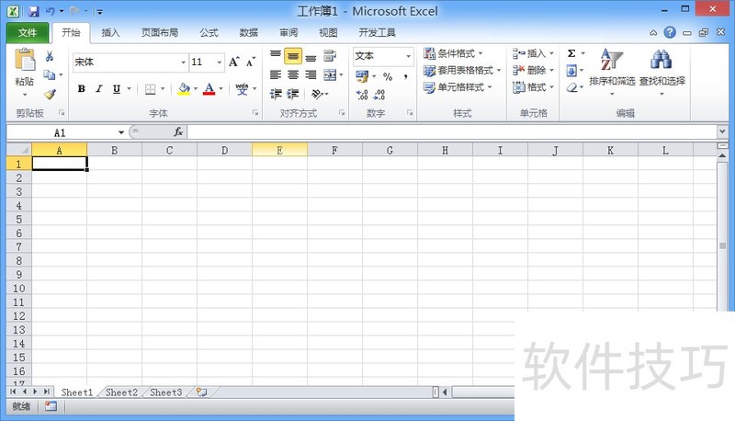Open the Font dialog launcher (字体)
The image size is (735, 421).
click(255, 113)
